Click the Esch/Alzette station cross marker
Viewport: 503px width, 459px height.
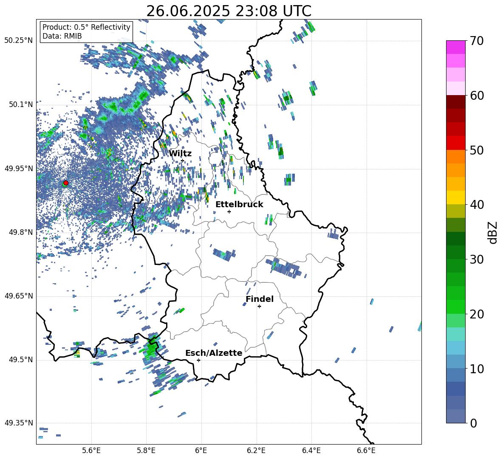198,360
